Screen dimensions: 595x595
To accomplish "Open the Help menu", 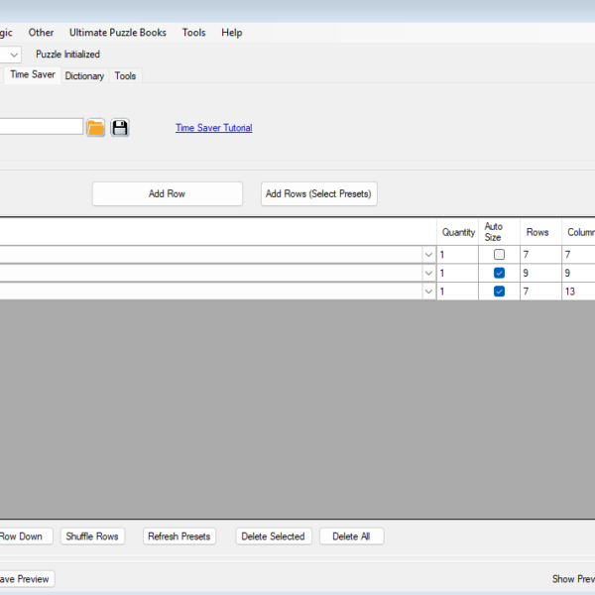I will 231,33.
